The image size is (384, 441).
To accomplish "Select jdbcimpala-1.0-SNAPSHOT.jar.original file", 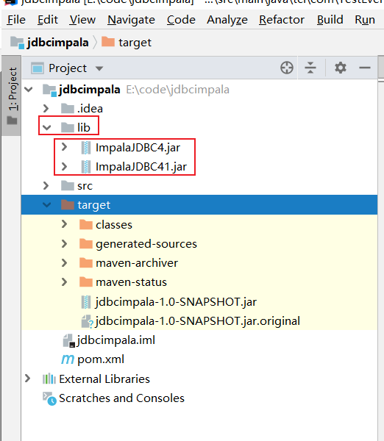I will [198, 321].
